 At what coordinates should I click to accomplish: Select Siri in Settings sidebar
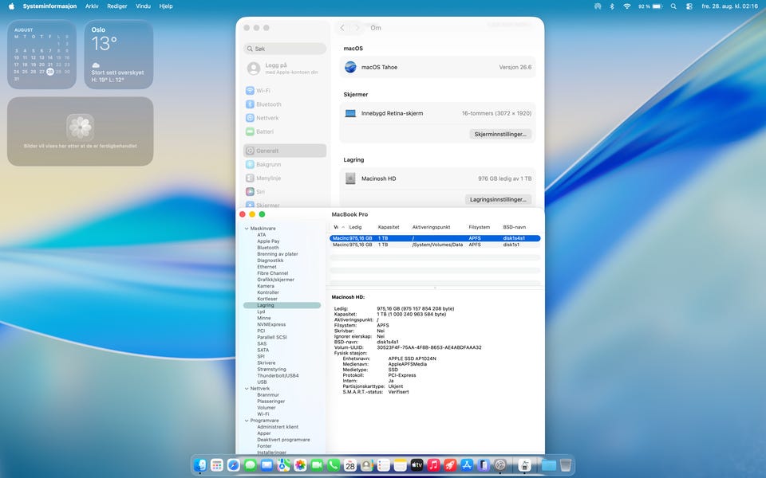[285, 192]
